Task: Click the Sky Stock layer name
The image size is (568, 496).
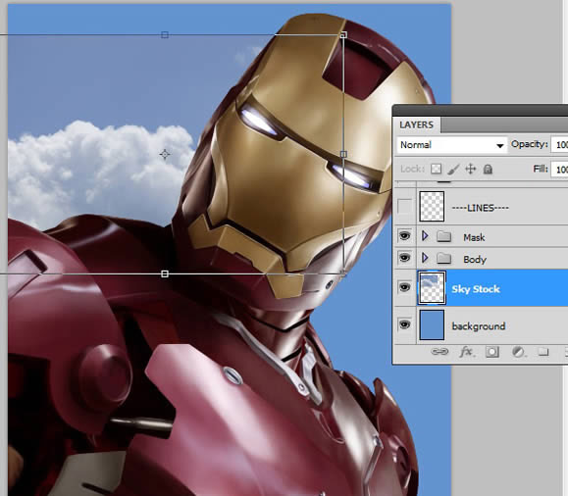Action: 476,289
